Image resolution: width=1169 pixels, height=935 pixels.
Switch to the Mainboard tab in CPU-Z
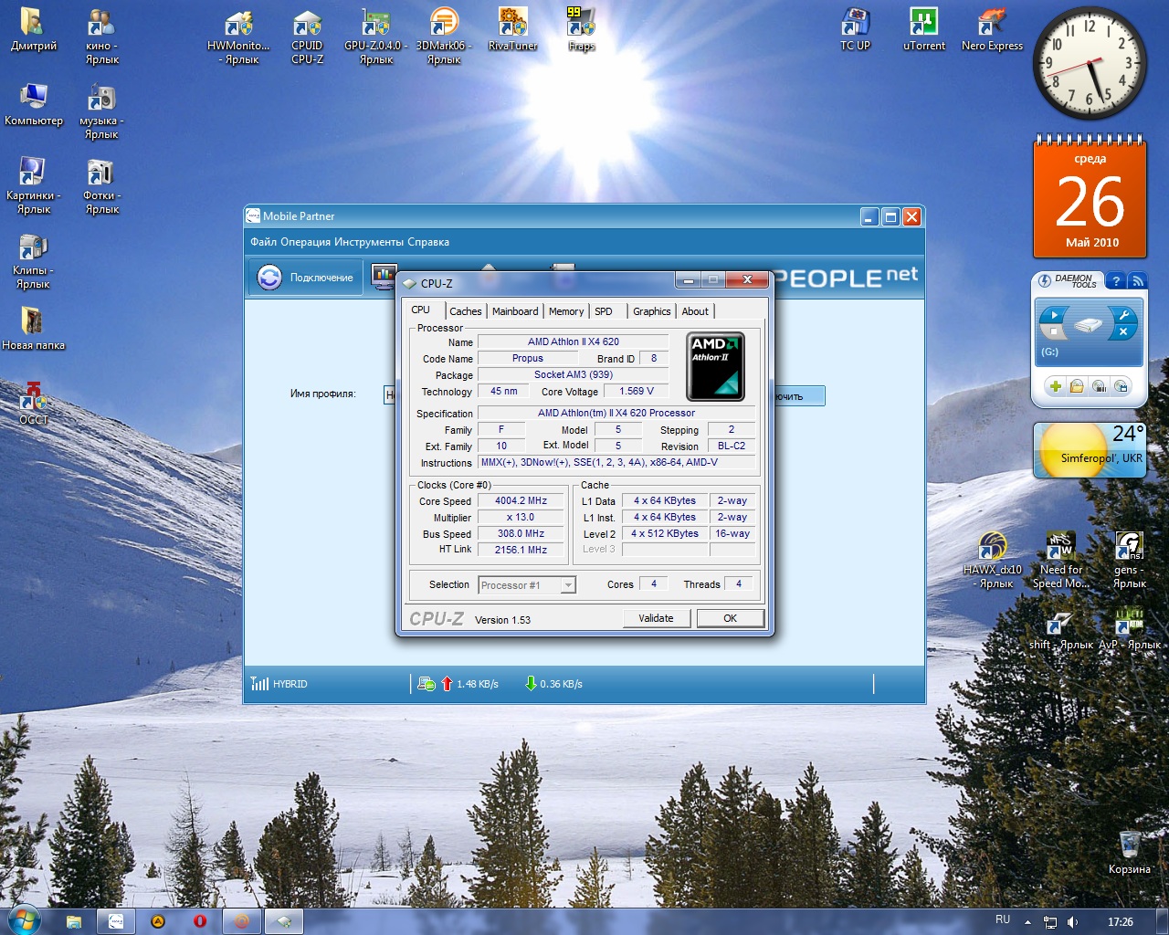(x=515, y=311)
